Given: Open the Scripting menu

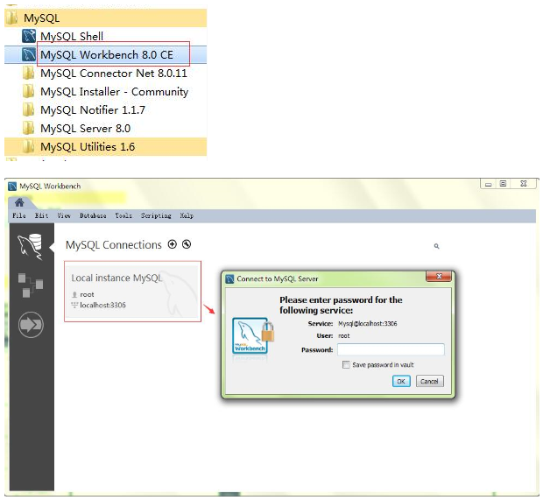Looking at the screenshot, I should [156, 215].
